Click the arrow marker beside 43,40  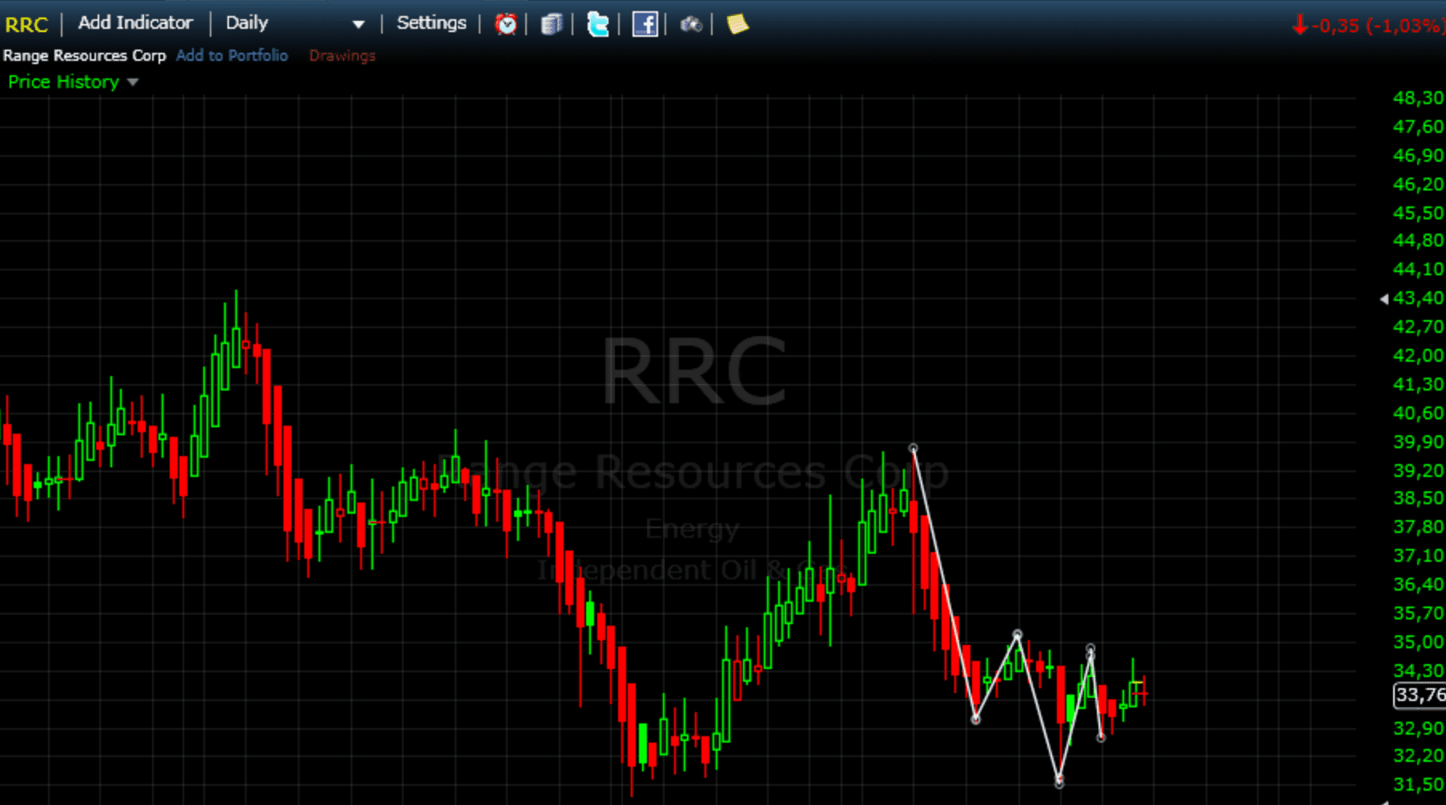coord(1384,298)
